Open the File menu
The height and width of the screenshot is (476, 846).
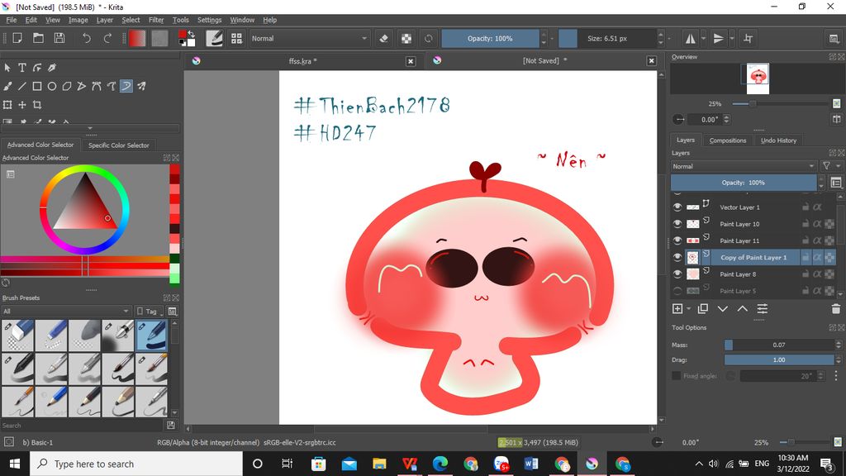tap(12, 20)
